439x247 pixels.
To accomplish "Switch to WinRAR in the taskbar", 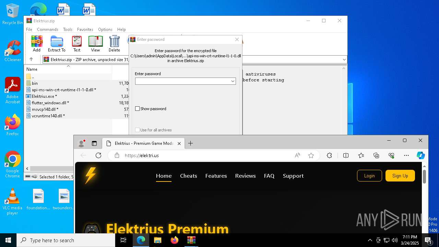I will (191, 240).
